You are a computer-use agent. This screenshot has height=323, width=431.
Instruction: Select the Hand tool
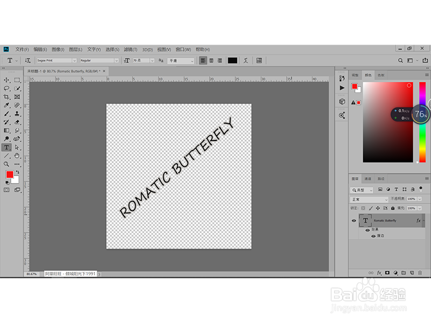pyautogui.click(x=17, y=156)
